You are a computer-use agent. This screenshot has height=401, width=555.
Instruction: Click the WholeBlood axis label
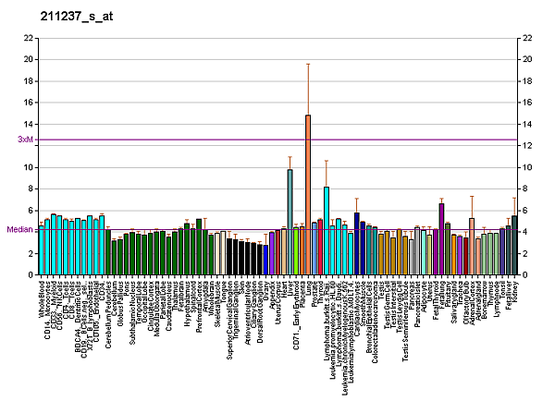[x=43, y=301]
